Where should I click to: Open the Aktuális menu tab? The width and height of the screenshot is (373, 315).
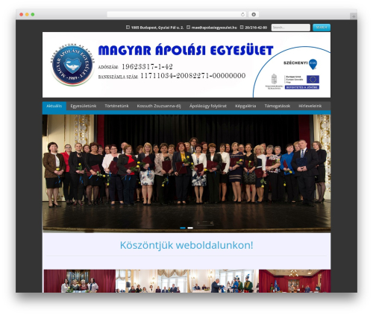pyautogui.click(x=54, y=106)
